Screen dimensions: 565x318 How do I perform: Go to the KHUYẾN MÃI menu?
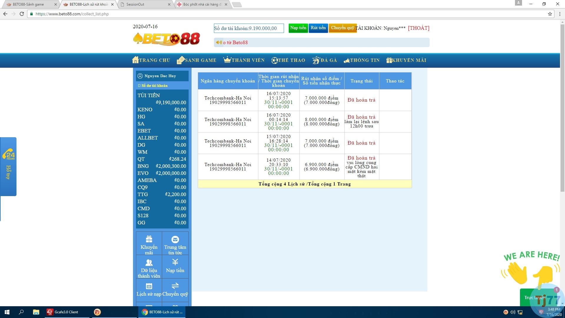[x=406, y=60]
